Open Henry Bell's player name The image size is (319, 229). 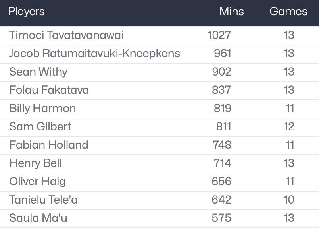point(36,163)
